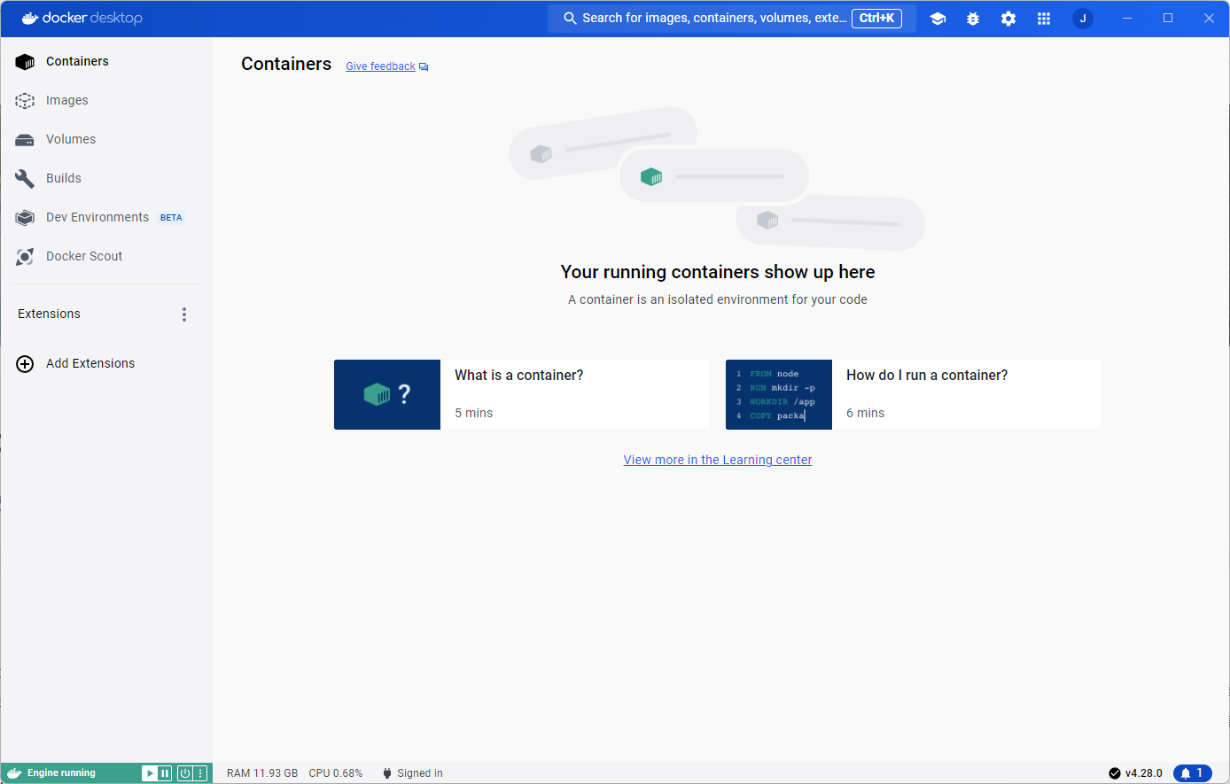Open Troubleshoot bug icon
Viewport: 1230px width, 784px height.
coord(973,18)
